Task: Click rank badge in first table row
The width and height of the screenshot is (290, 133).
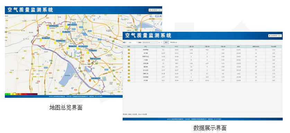Action: pyautogui.click(x=129, y=50)
